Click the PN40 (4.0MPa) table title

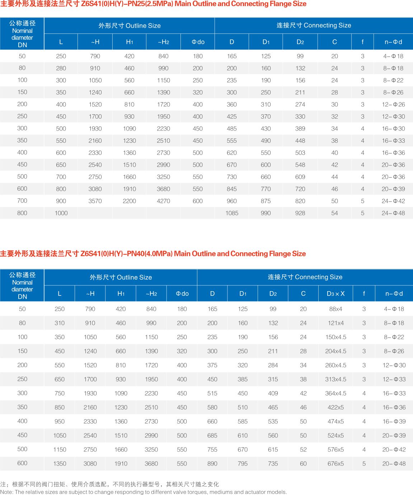click(153, 254)
